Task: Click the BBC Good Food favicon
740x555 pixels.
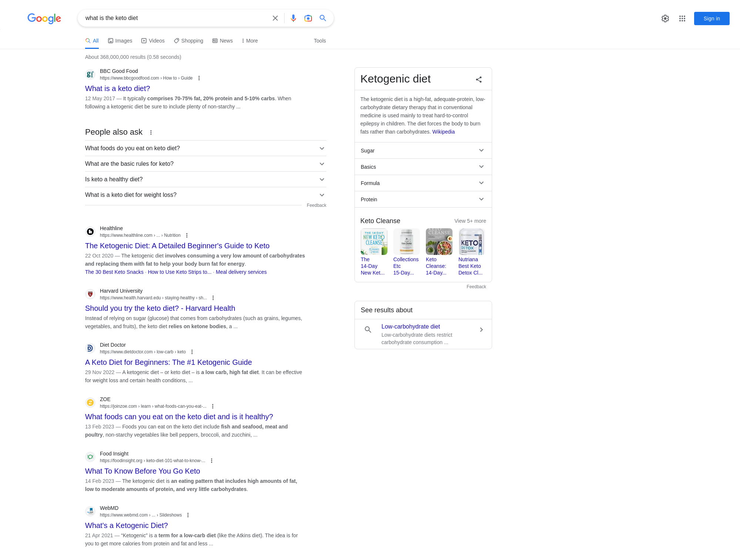Action: (x=90, y=74)
